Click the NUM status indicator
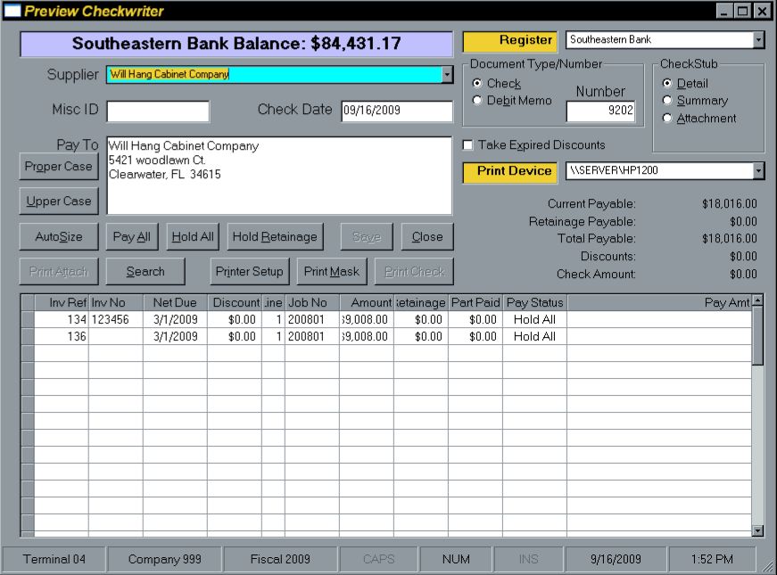Image resolution: width=777 pixels, height=575 pixels. point(456,559)
